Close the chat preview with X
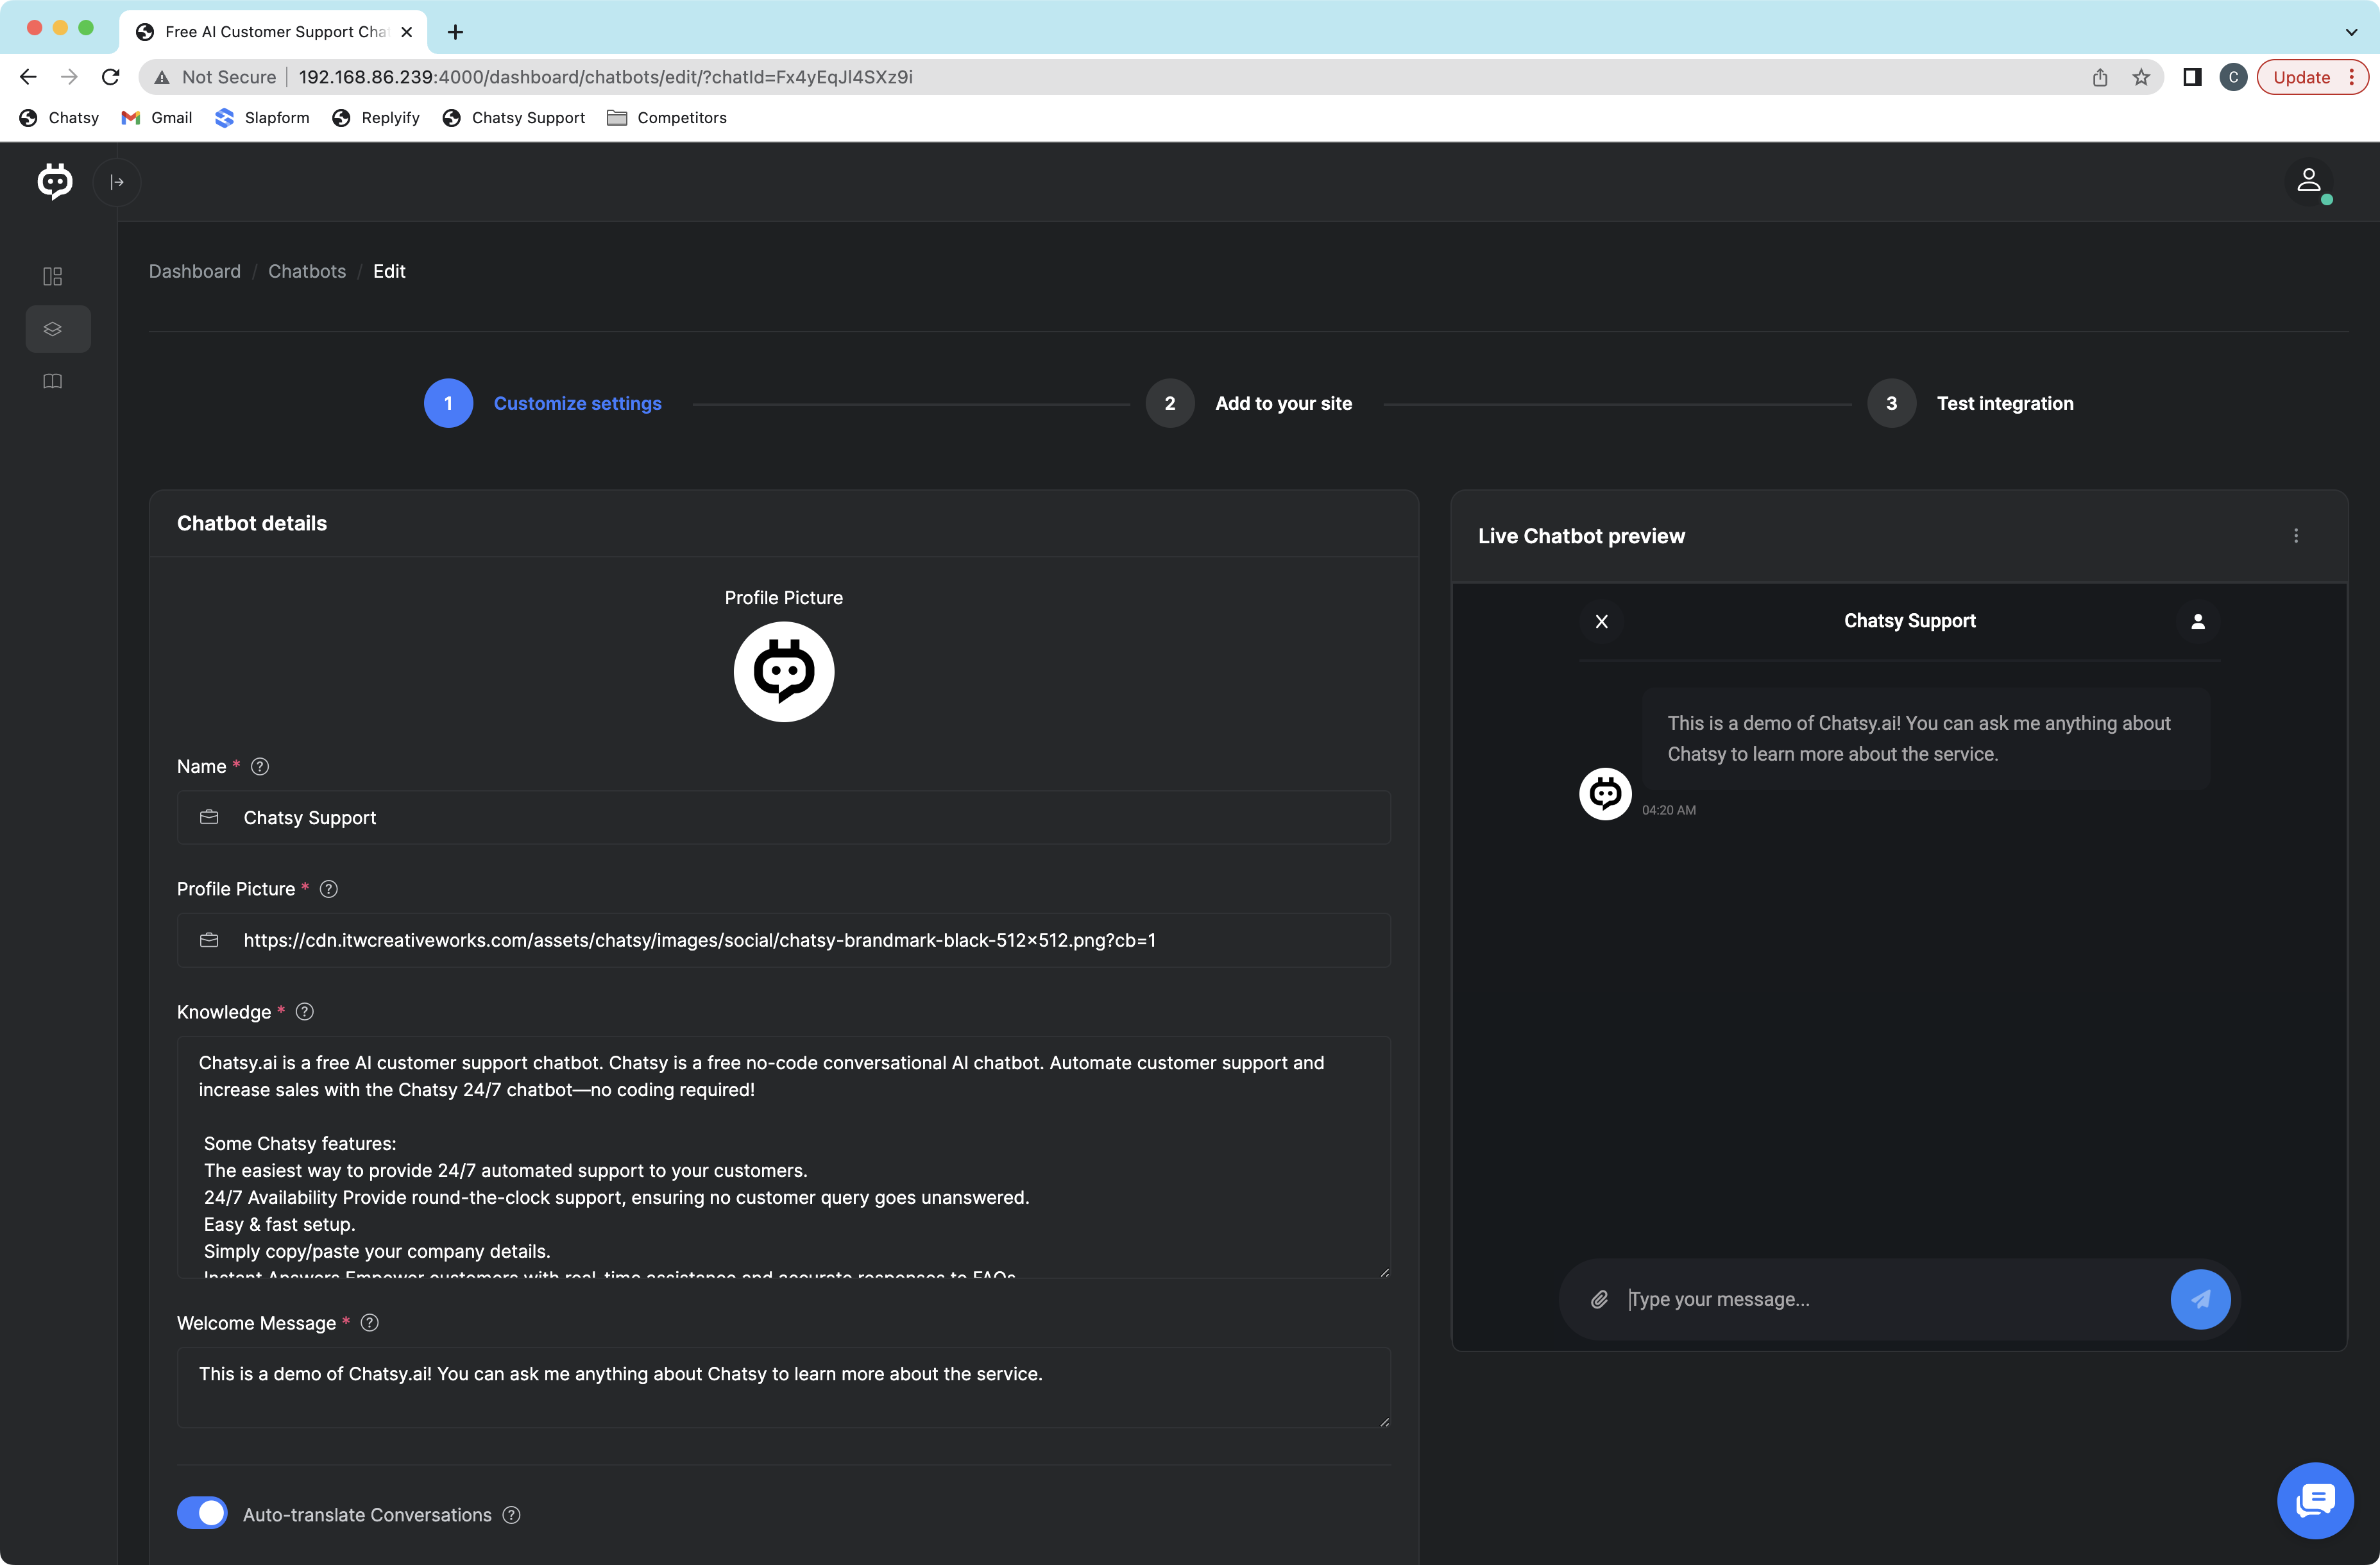The height and width of the screenshot is (1565, 2380). (1601, 621)
